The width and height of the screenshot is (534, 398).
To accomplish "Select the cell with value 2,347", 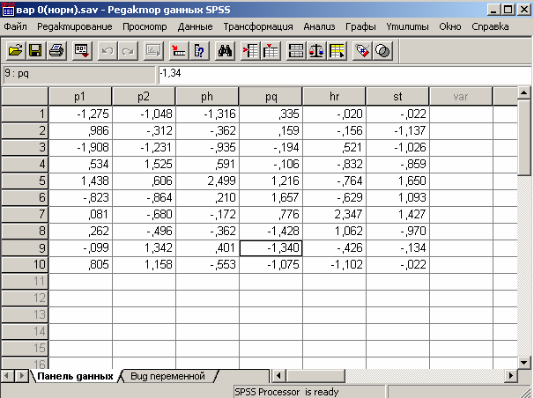I will (x=334, y=214).
